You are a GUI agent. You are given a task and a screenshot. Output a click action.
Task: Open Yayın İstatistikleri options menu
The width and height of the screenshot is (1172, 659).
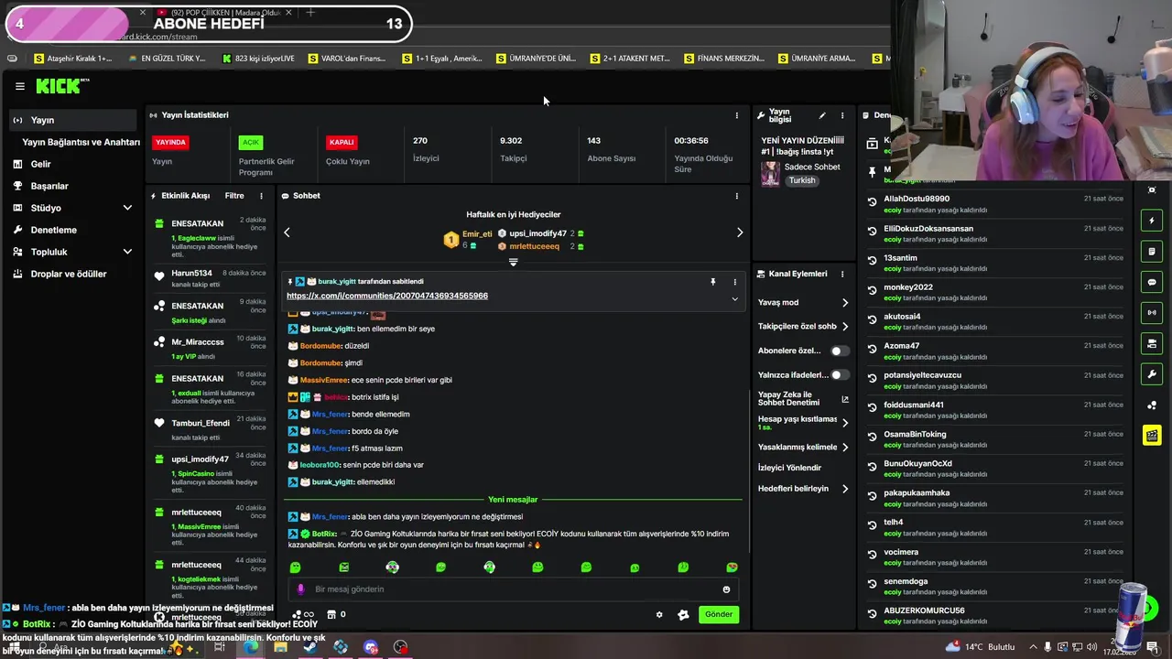click(736, 115)
